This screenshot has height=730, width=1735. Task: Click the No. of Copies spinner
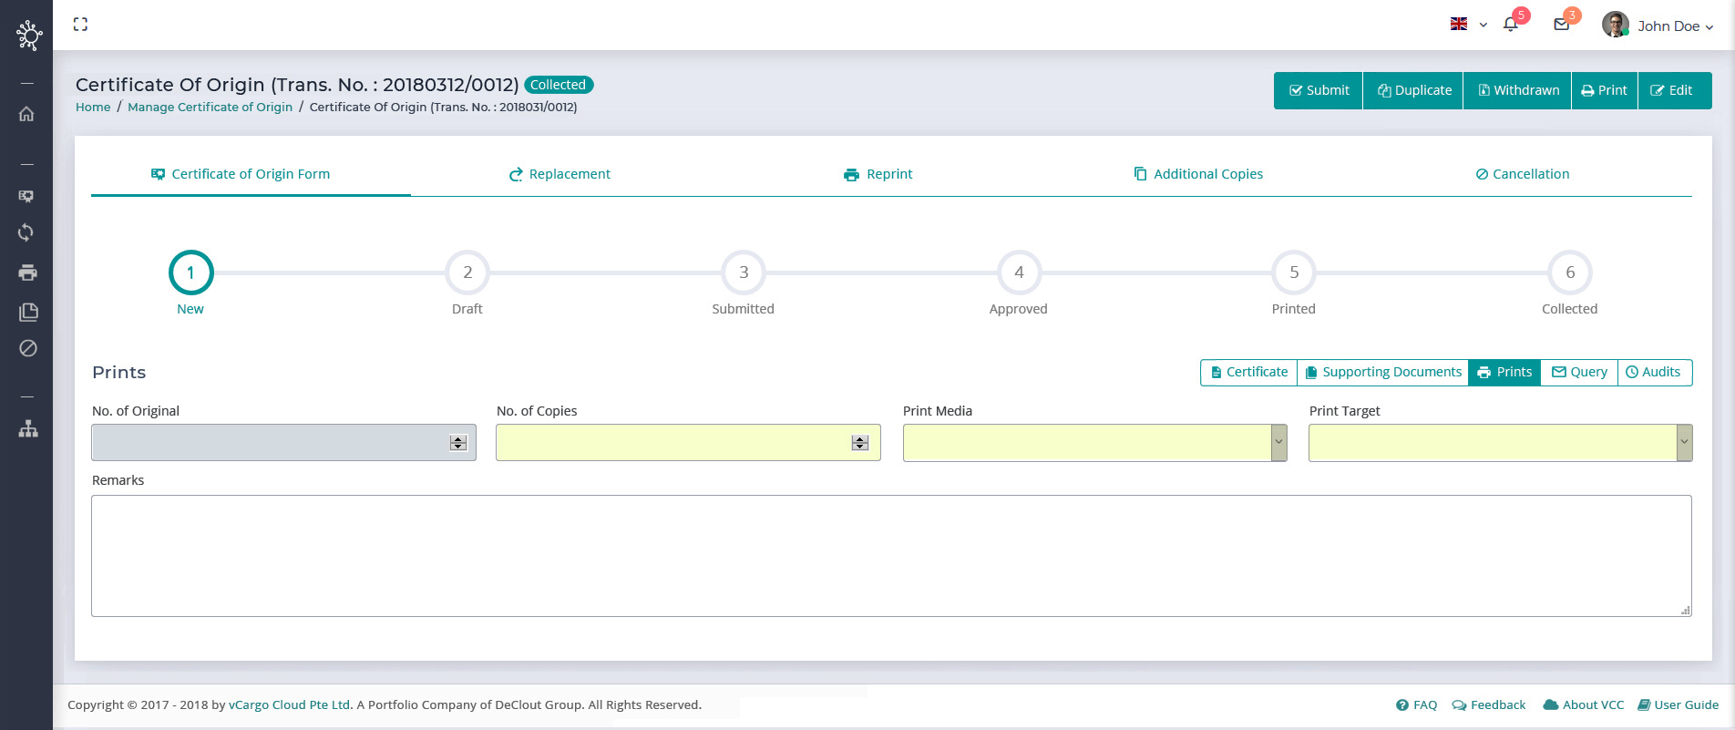tap(859, 443)
